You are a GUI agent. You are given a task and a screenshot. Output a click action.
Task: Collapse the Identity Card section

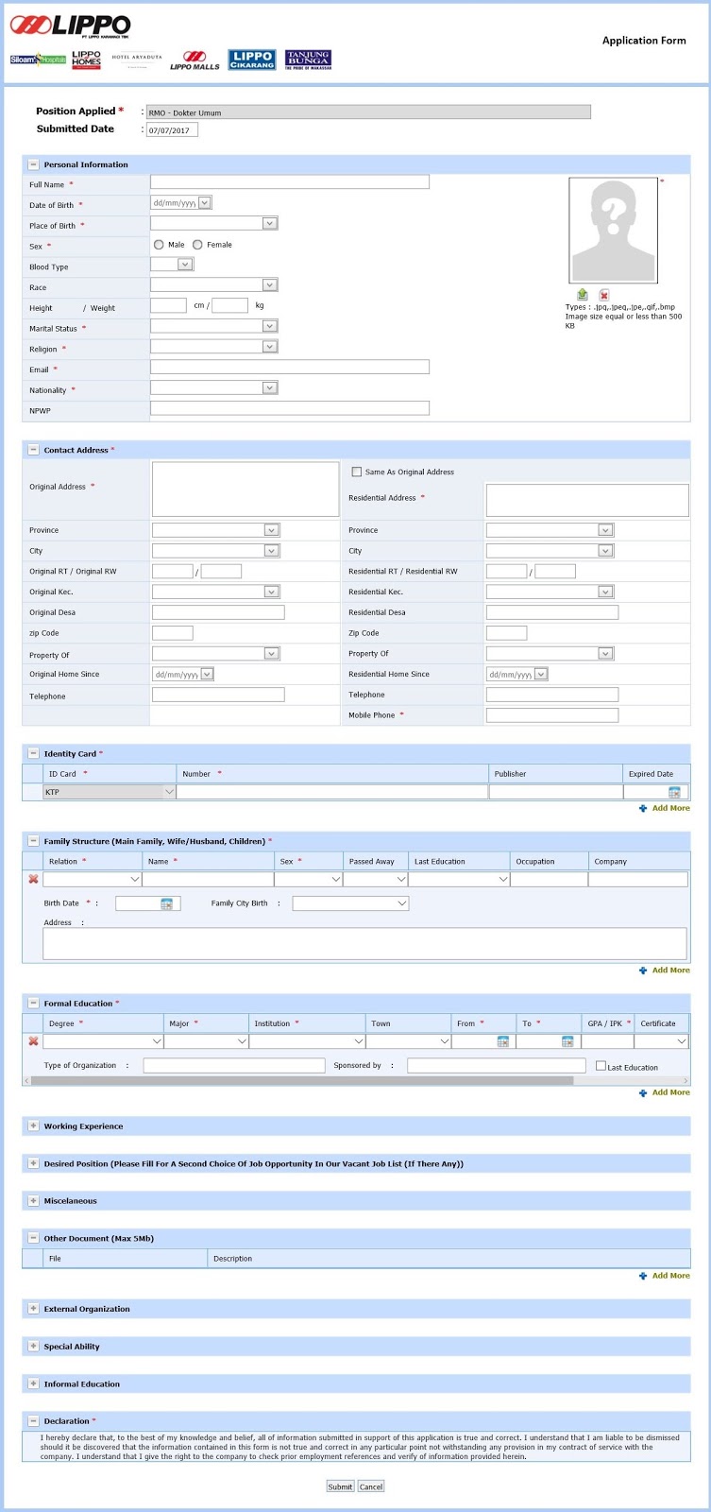[x=33, y=754]
